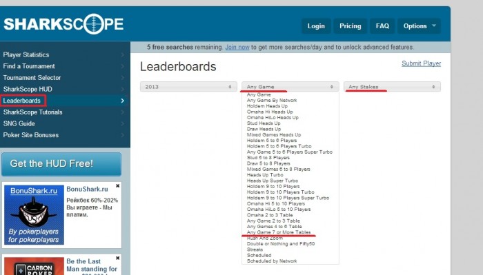483x275 pixels.
Task: Close the Carbon Poker ad
Action: (x=118, y=258)
